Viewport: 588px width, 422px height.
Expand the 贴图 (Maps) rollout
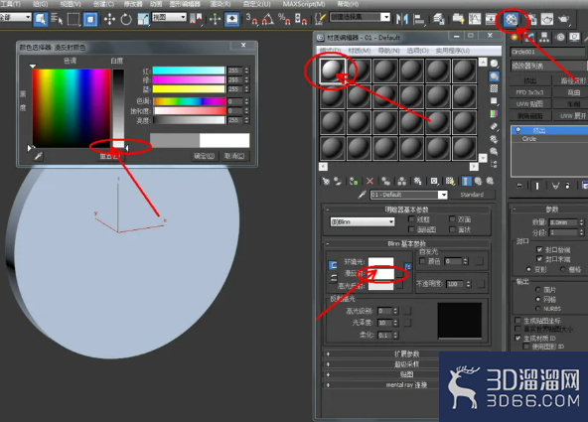(407, 374)
